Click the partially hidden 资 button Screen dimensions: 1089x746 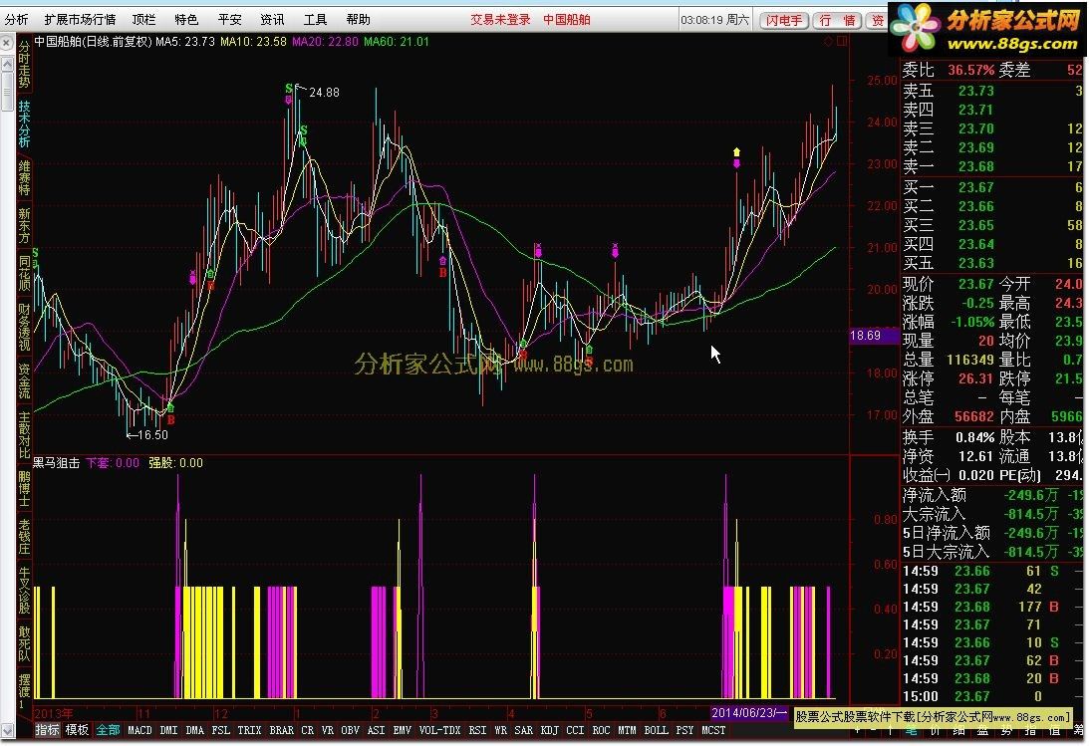[877, 20]
